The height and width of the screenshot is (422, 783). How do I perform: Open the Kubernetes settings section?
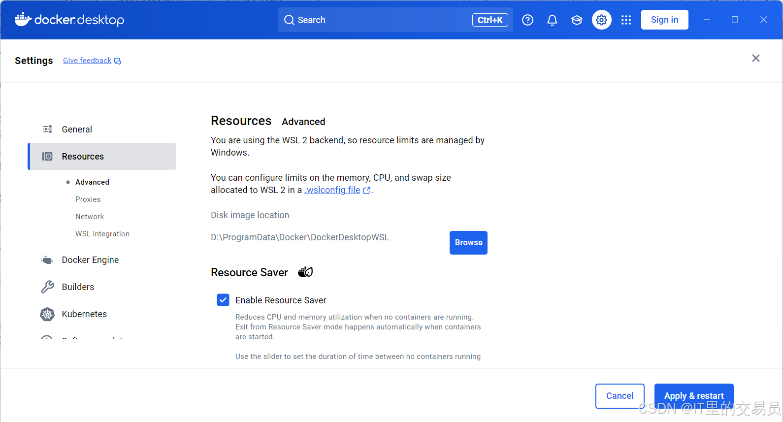pos(102,314)
